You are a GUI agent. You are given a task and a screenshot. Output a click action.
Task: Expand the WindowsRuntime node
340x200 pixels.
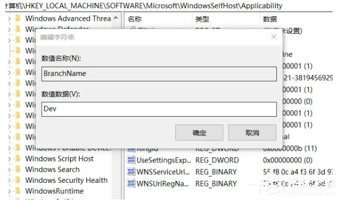(x=9, y=191)
